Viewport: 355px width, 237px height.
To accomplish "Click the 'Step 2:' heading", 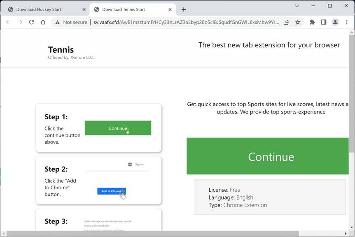I will [56, 169].
